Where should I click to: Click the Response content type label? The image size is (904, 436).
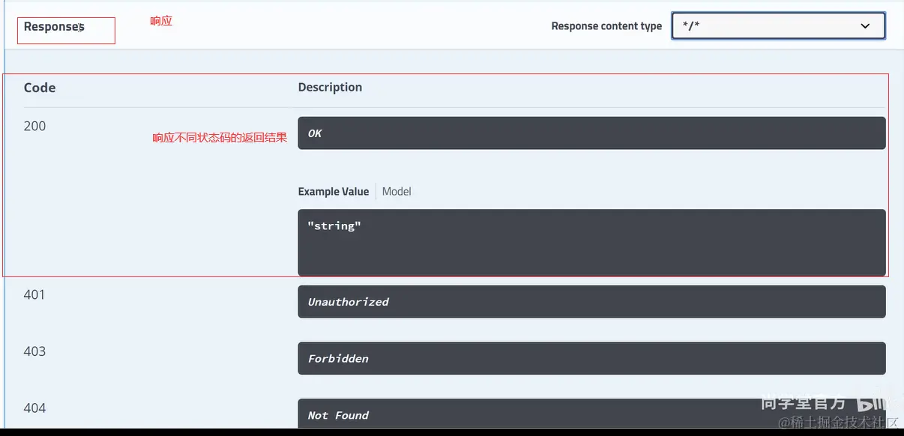[x=606, y=26]
